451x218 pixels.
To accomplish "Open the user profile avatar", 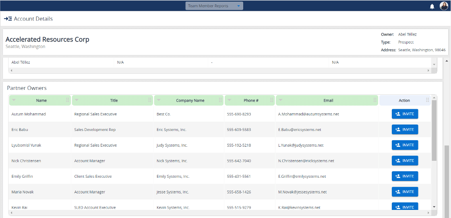I will pyautogui.click(x=443, y=6).
